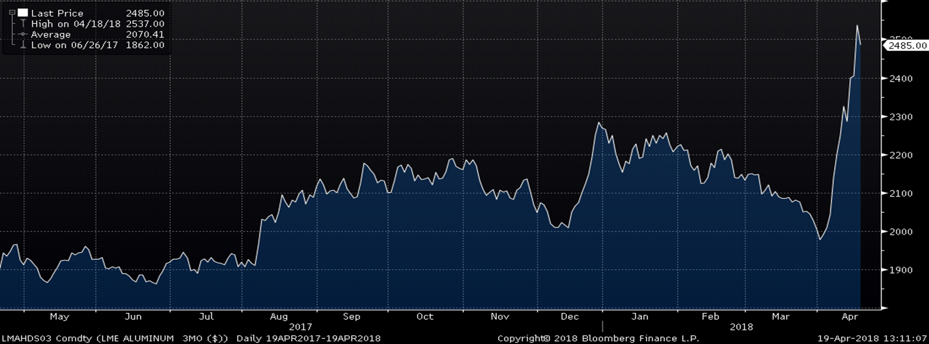Viewport: 929px width, 344px height.
Task: Click the 2018 year label on time axis
Action: 741,327
